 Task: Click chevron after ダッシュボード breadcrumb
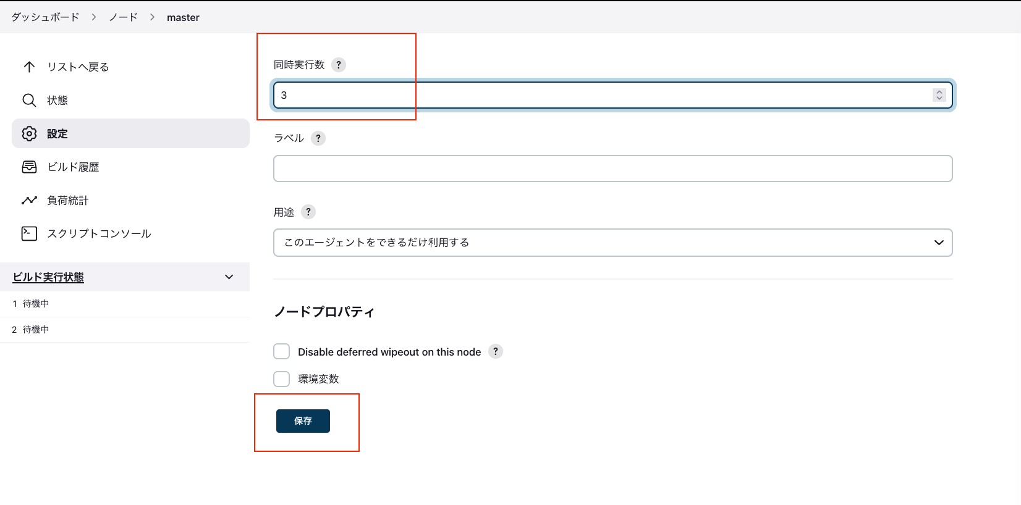94,17
